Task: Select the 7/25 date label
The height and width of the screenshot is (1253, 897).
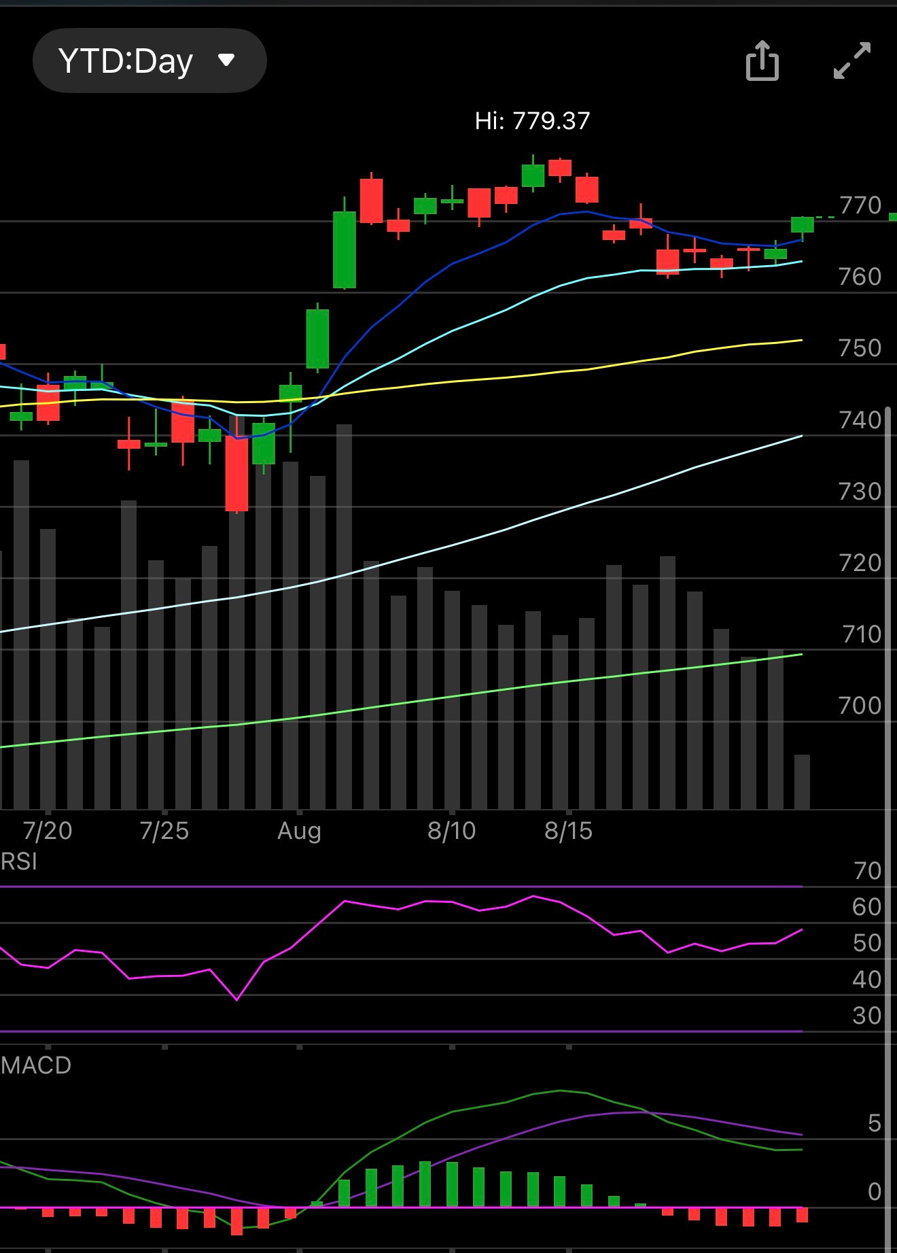Action: click(x=164, y=831)
